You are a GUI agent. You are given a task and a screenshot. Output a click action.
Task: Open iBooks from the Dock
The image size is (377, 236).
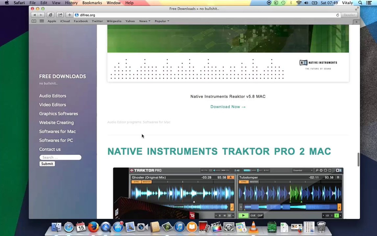coord(192,227)
